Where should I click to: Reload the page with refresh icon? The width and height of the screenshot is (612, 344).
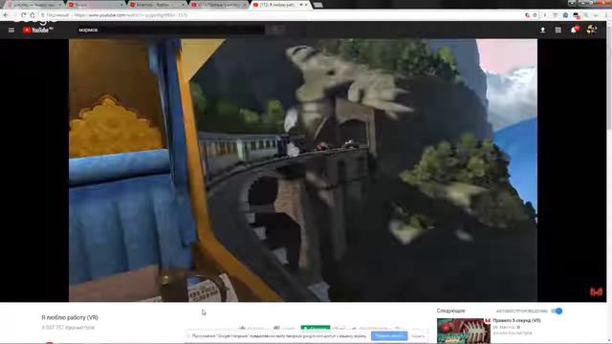tap(24, 15)
